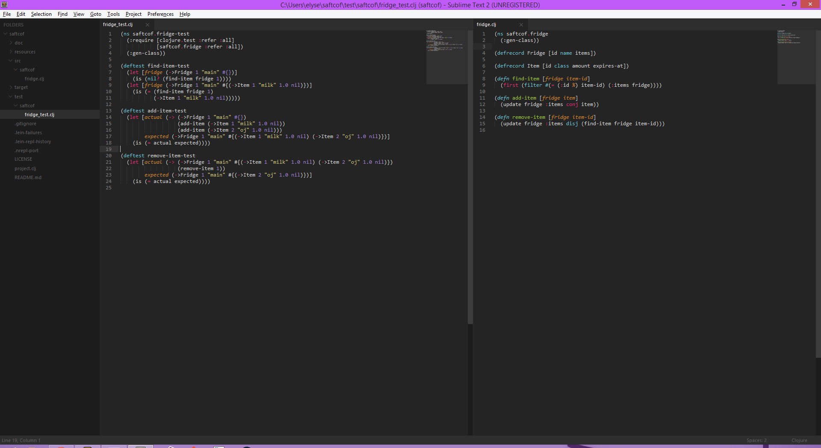Image resolution: width=821 pixels, height=448 pixels.
Task: Click the right pane minimap
Action: tap(796, 56)
